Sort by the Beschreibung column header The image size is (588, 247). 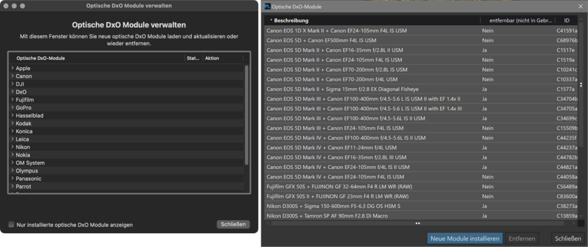coord(372,20)
